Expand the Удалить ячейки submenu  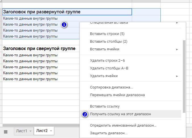click(x=131, y=76)
